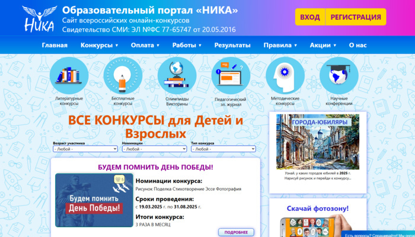Open the Конкурсы menu

point(99,45)
